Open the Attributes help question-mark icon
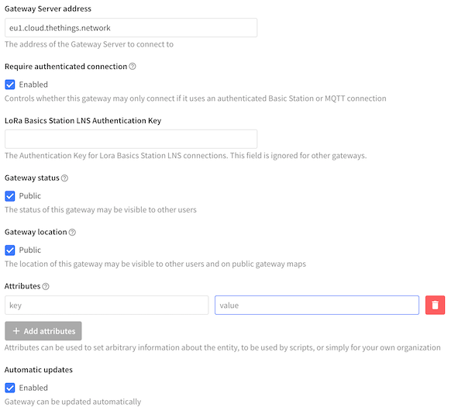 (46, 287)
